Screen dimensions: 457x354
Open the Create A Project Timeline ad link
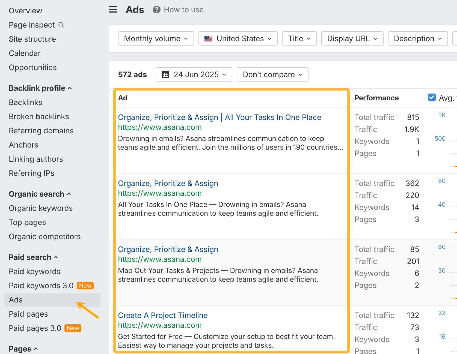[163, 315]
